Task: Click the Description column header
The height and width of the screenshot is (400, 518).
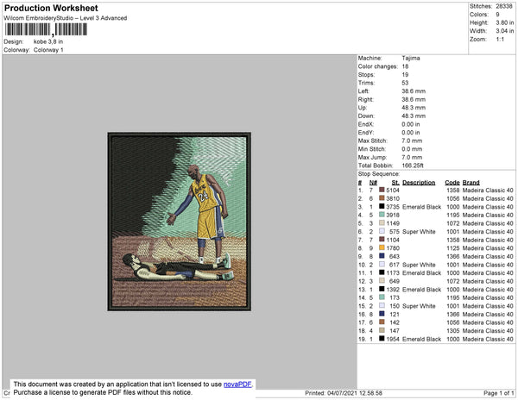Action: point(419,183)
